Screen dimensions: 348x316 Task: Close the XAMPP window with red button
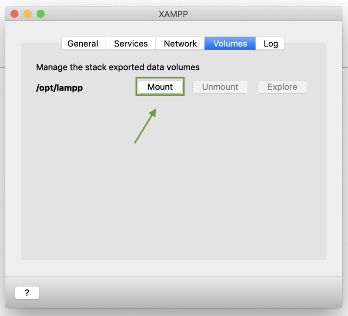(x=14, y=14)
